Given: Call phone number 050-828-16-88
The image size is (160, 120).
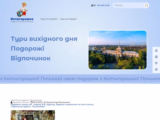Looking at the screenshot, I should [103, 5].
